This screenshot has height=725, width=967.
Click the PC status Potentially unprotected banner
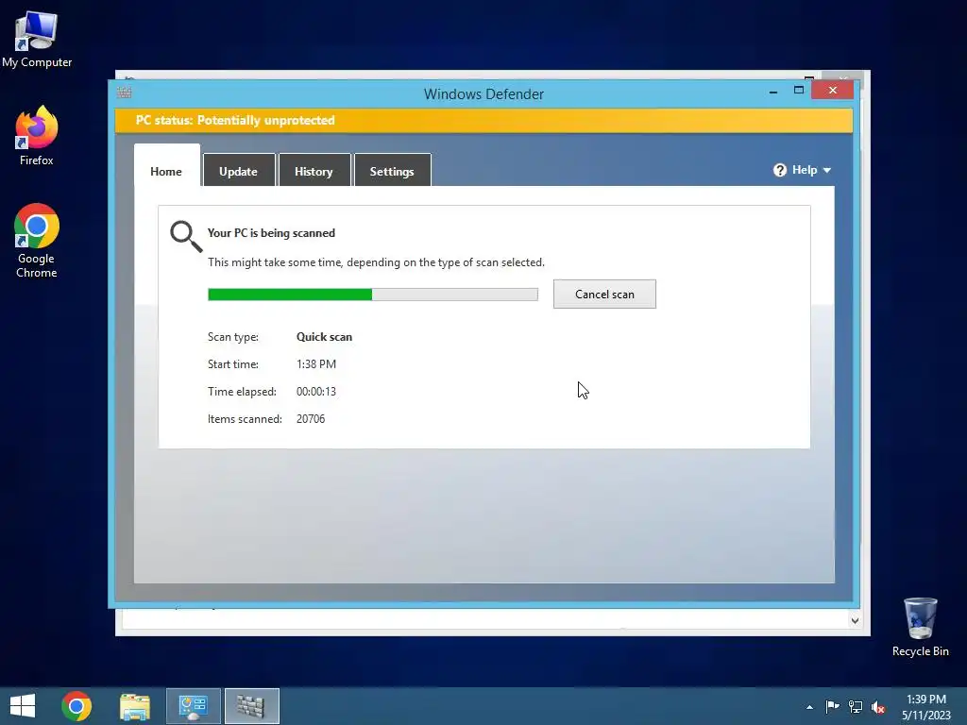click(x=483, y=120)
